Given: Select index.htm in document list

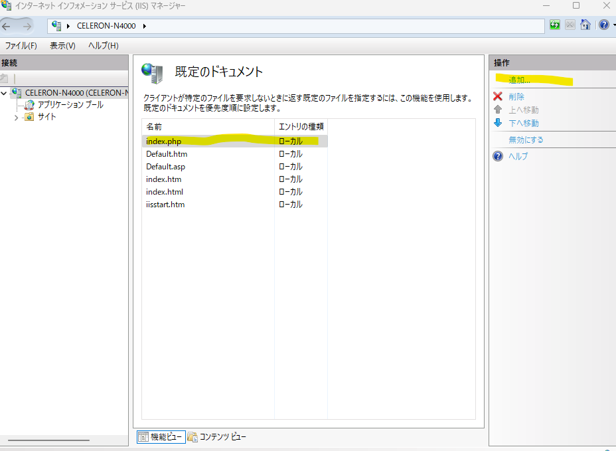Looking at the screenshot, I should 235,179.
